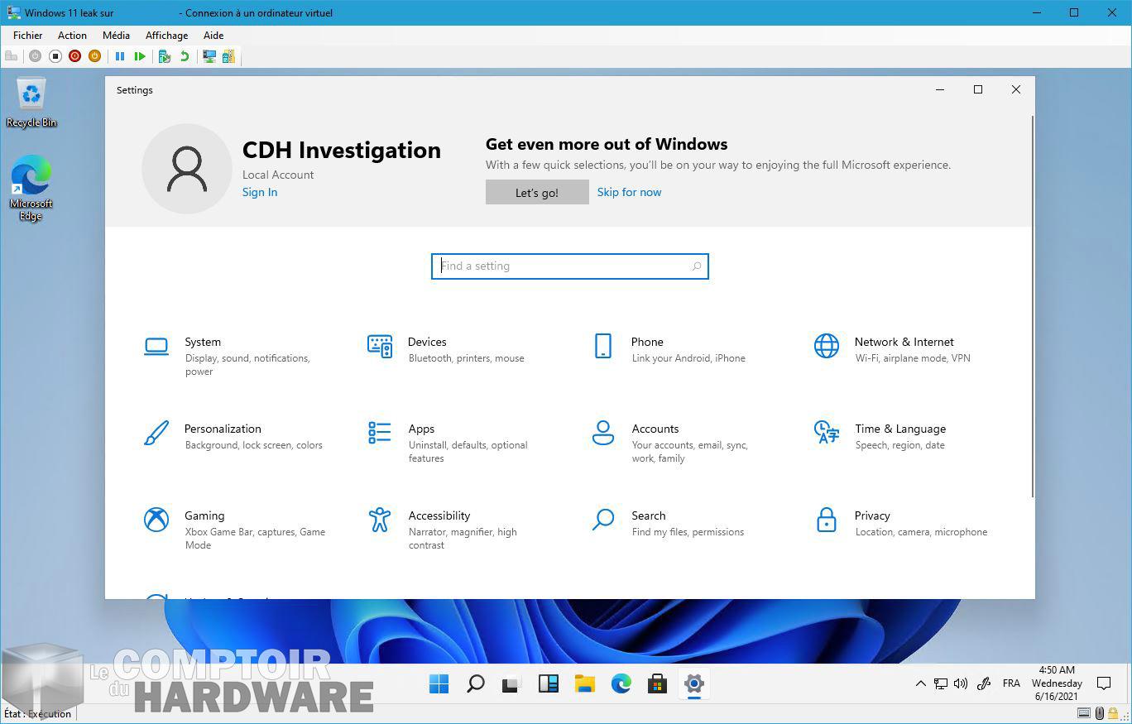Viewport: 1132px width, 724px height.
Task: Open Microsoft Store from the taskbar
Action: coord(657,683)
